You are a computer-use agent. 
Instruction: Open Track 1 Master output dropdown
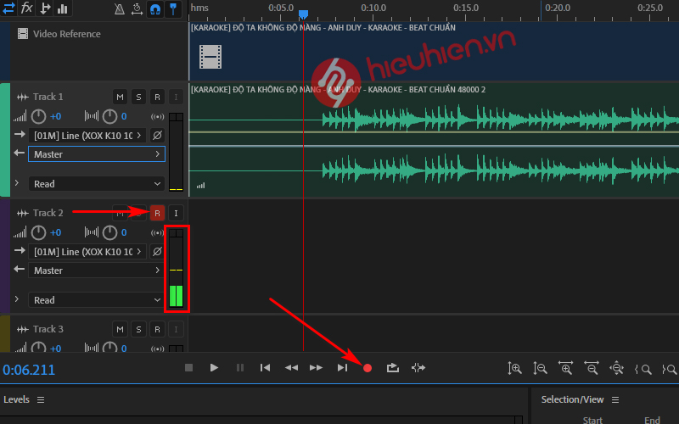coord(96,154)
